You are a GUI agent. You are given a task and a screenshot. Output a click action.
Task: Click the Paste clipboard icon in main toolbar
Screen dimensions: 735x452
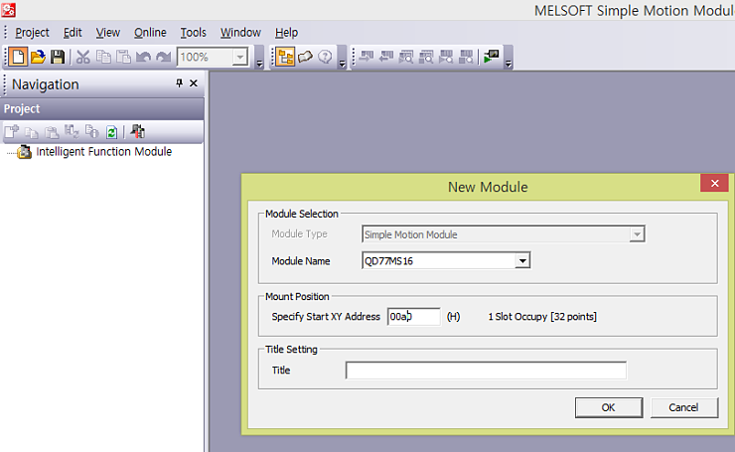pos(123,58)
